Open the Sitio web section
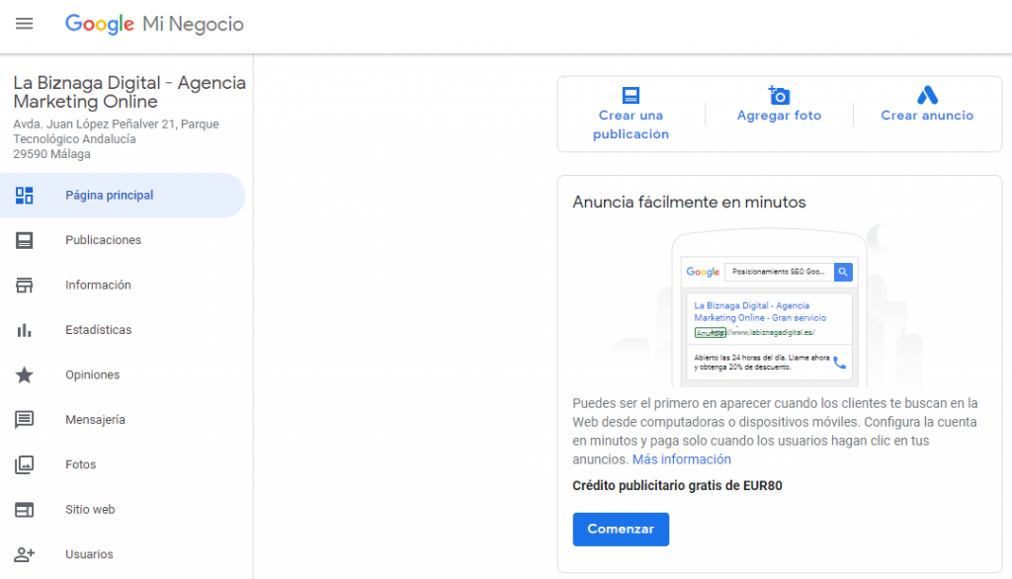 (123, 510)
